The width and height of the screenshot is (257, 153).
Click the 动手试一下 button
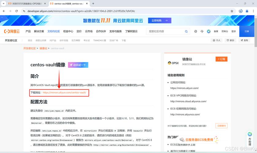click(78, 65)
